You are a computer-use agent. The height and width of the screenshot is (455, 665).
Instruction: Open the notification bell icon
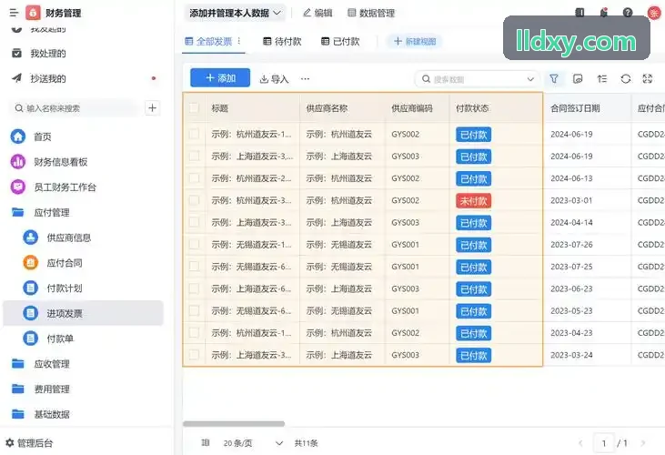[x=604, y=13]
